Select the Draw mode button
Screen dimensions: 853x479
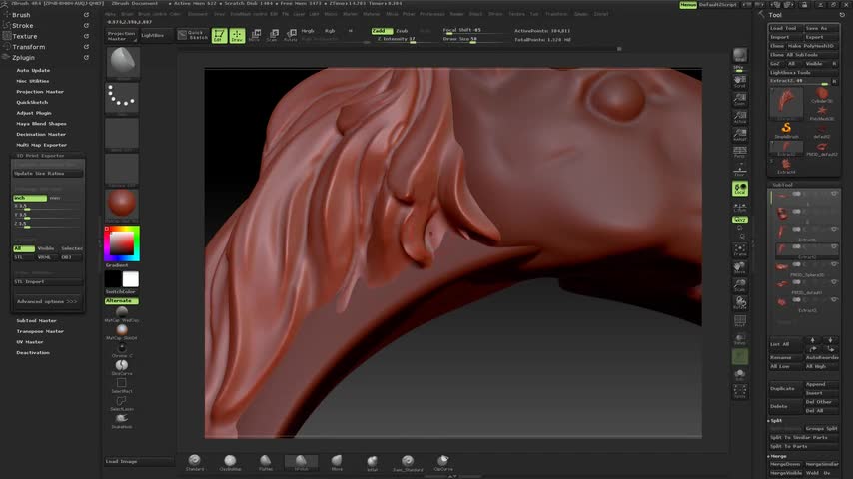coord(237,36)
